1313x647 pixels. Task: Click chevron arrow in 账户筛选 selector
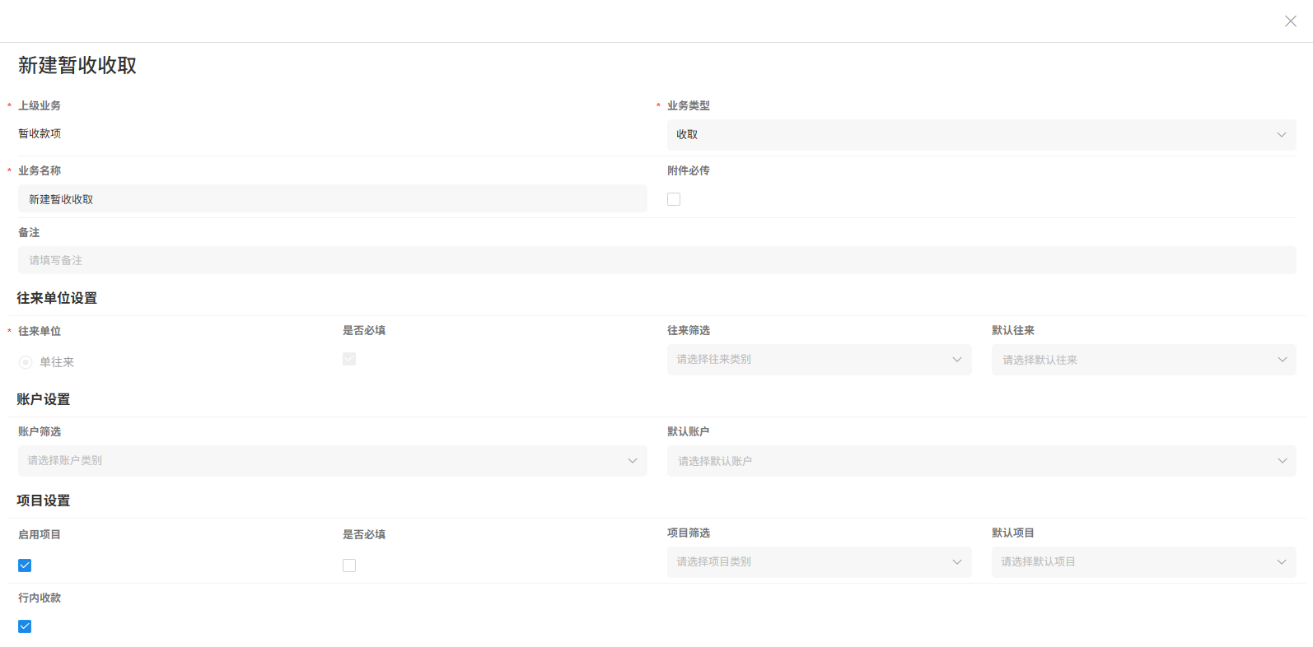tap(632, 461)
